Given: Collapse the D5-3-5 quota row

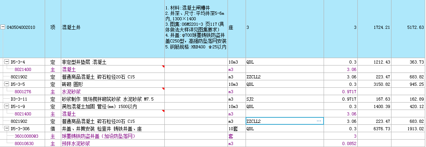Looking at the screenshot, I should (x=7, y=84).
